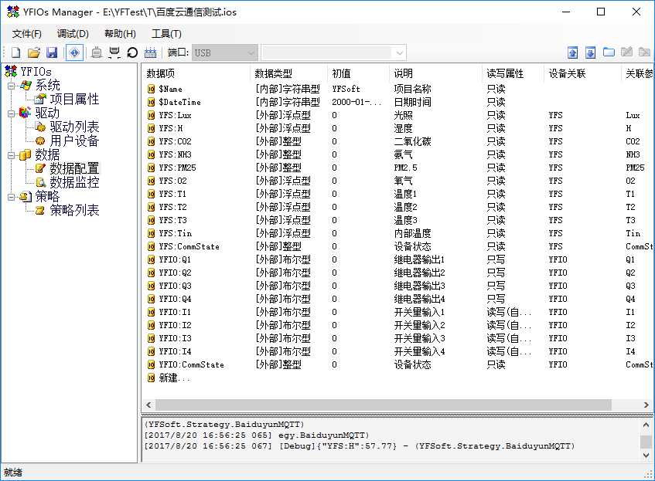Open the USB port dropdown
Screen dimensions: 655x481
(225, 53)
